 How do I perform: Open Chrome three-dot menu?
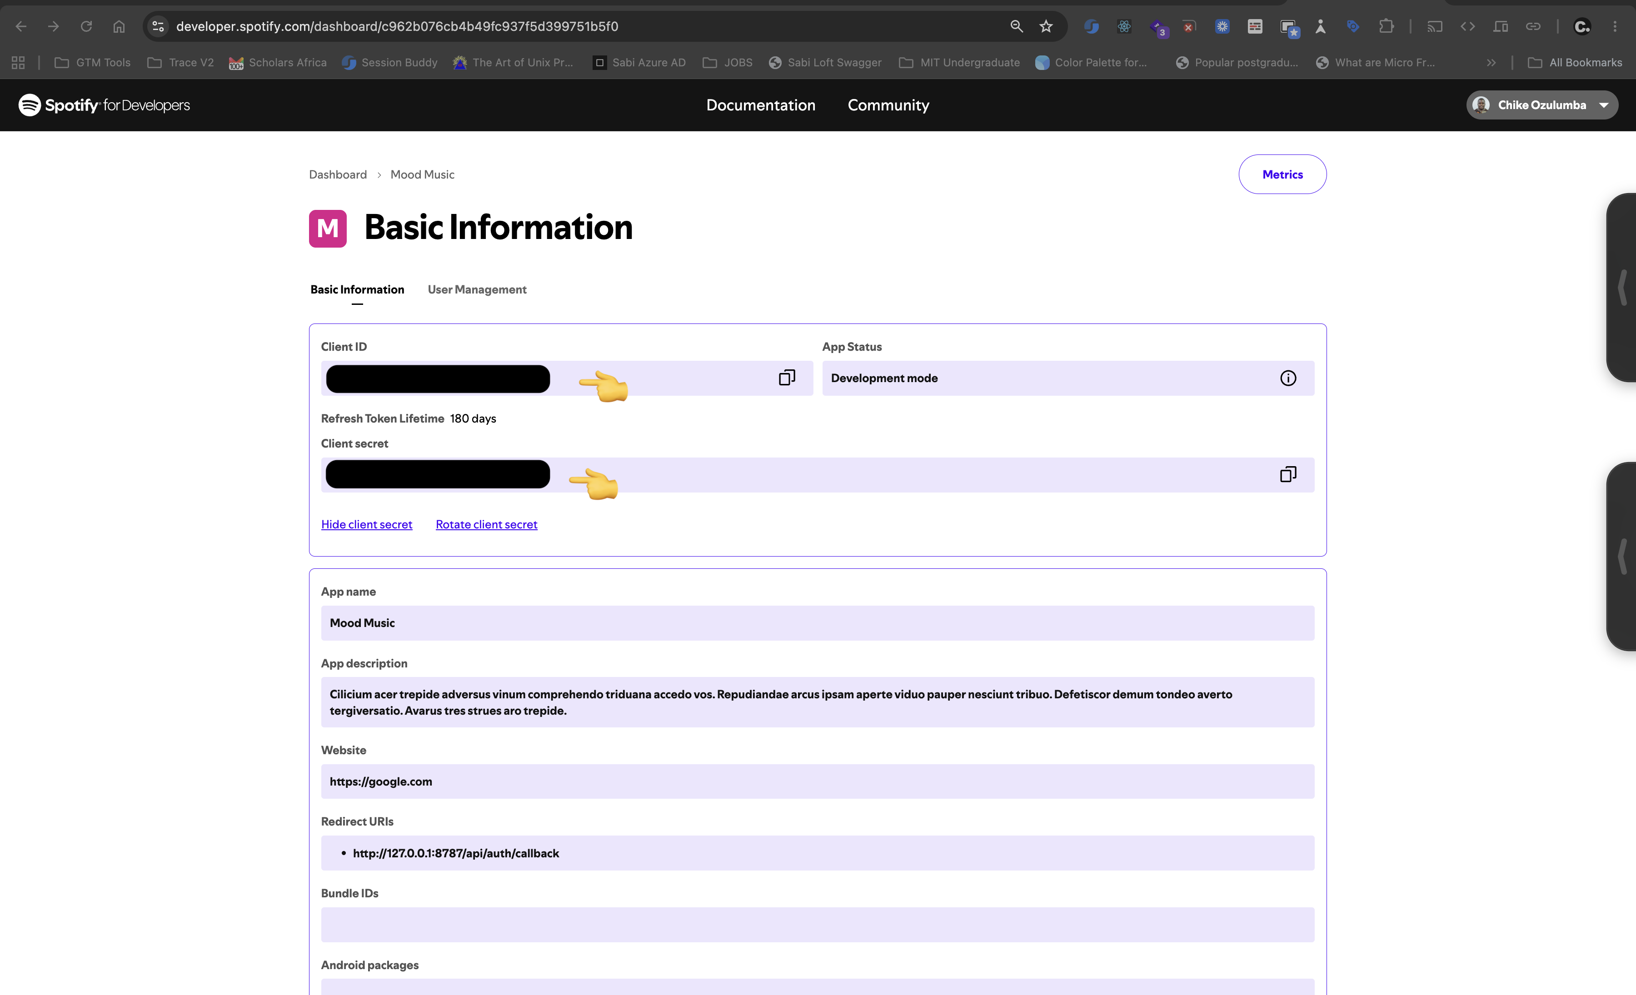pos(1615,26)
